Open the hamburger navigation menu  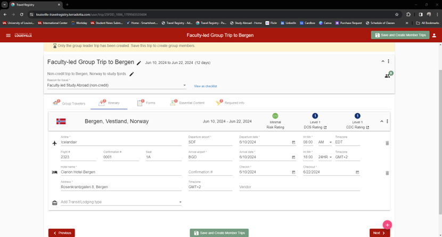8,36
